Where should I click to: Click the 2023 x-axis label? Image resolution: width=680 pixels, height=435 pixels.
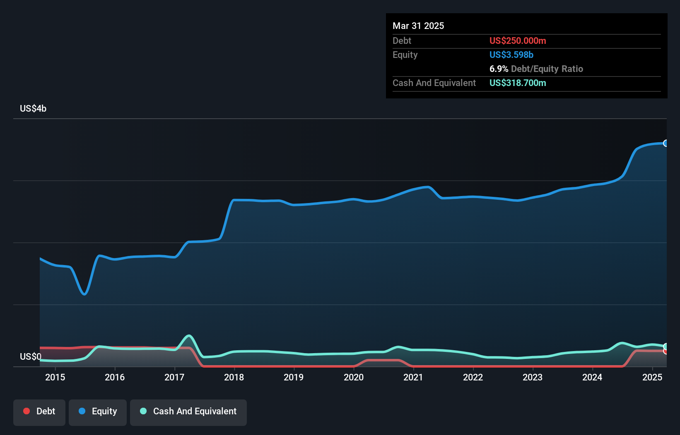pos(533,377)
